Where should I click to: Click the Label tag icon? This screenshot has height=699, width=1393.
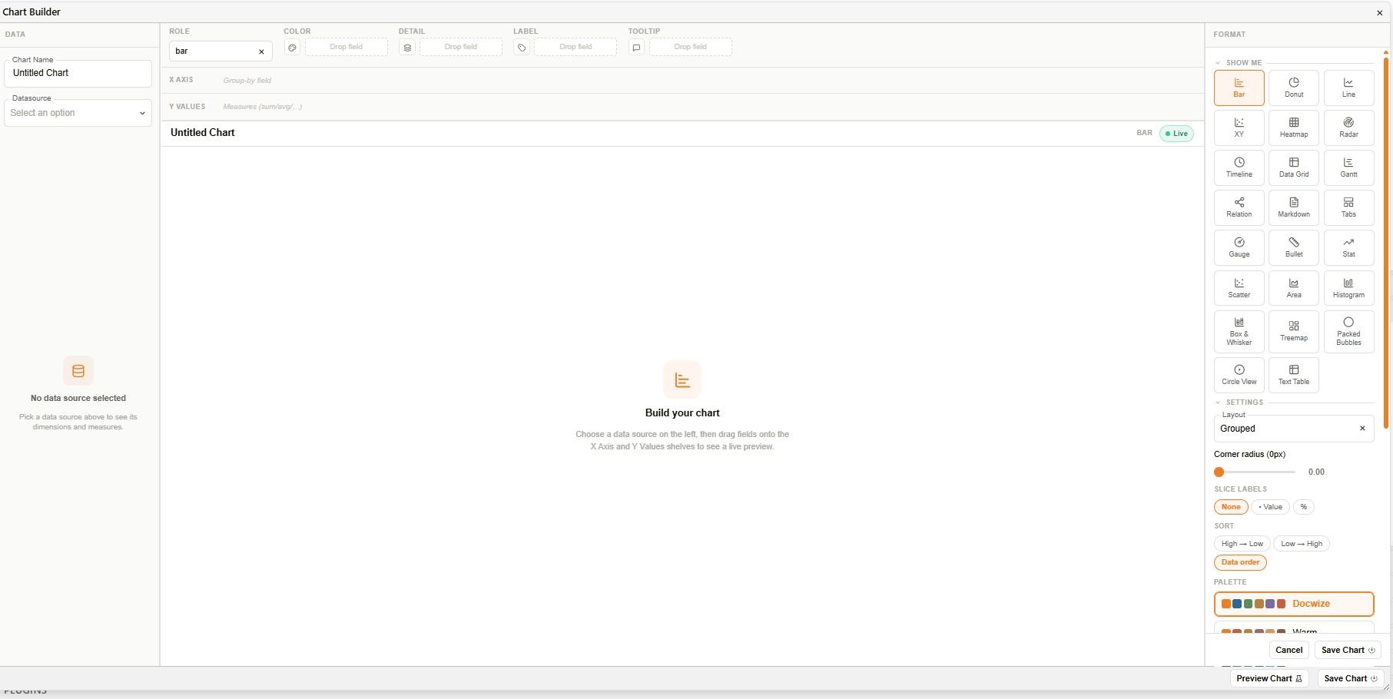(522, 48)
